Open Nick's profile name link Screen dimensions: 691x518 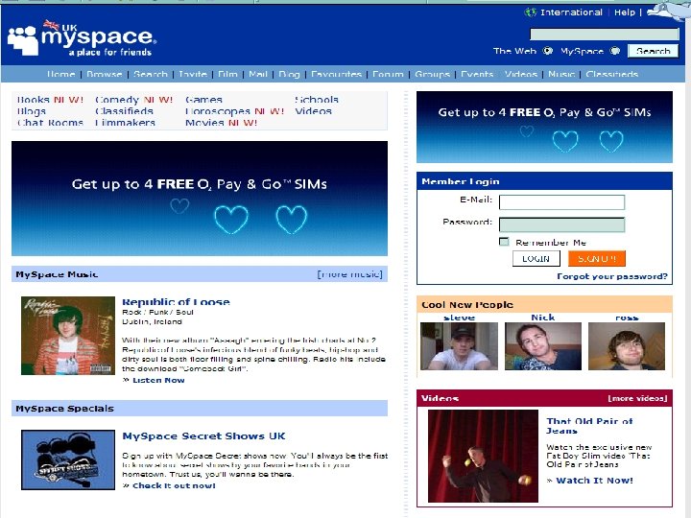pos(543,318)
